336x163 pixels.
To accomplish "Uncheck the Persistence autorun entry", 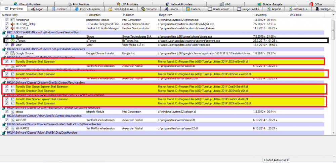I will click(x=7, y=20).
